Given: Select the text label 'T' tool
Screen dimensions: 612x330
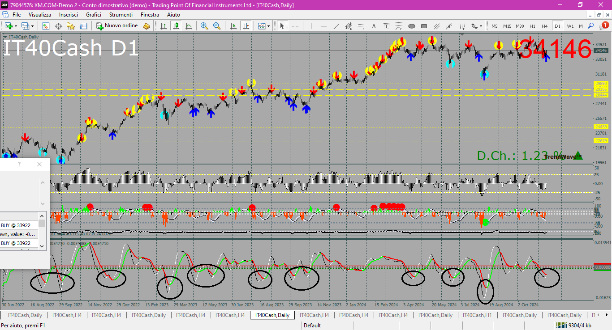Looking at the screenshot, I should 387,26.
